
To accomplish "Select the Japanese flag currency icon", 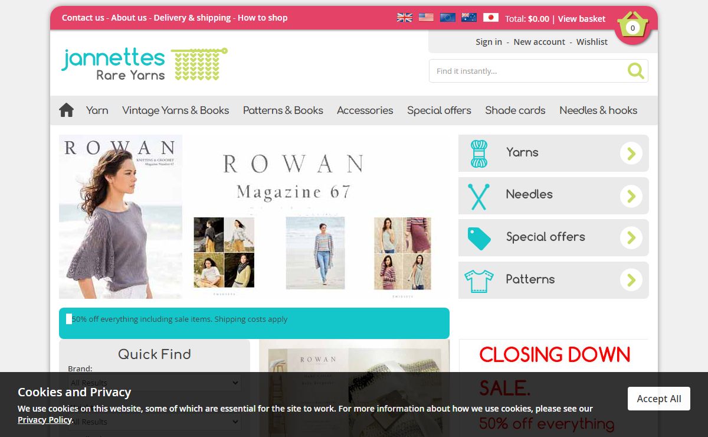I will 490,18.
